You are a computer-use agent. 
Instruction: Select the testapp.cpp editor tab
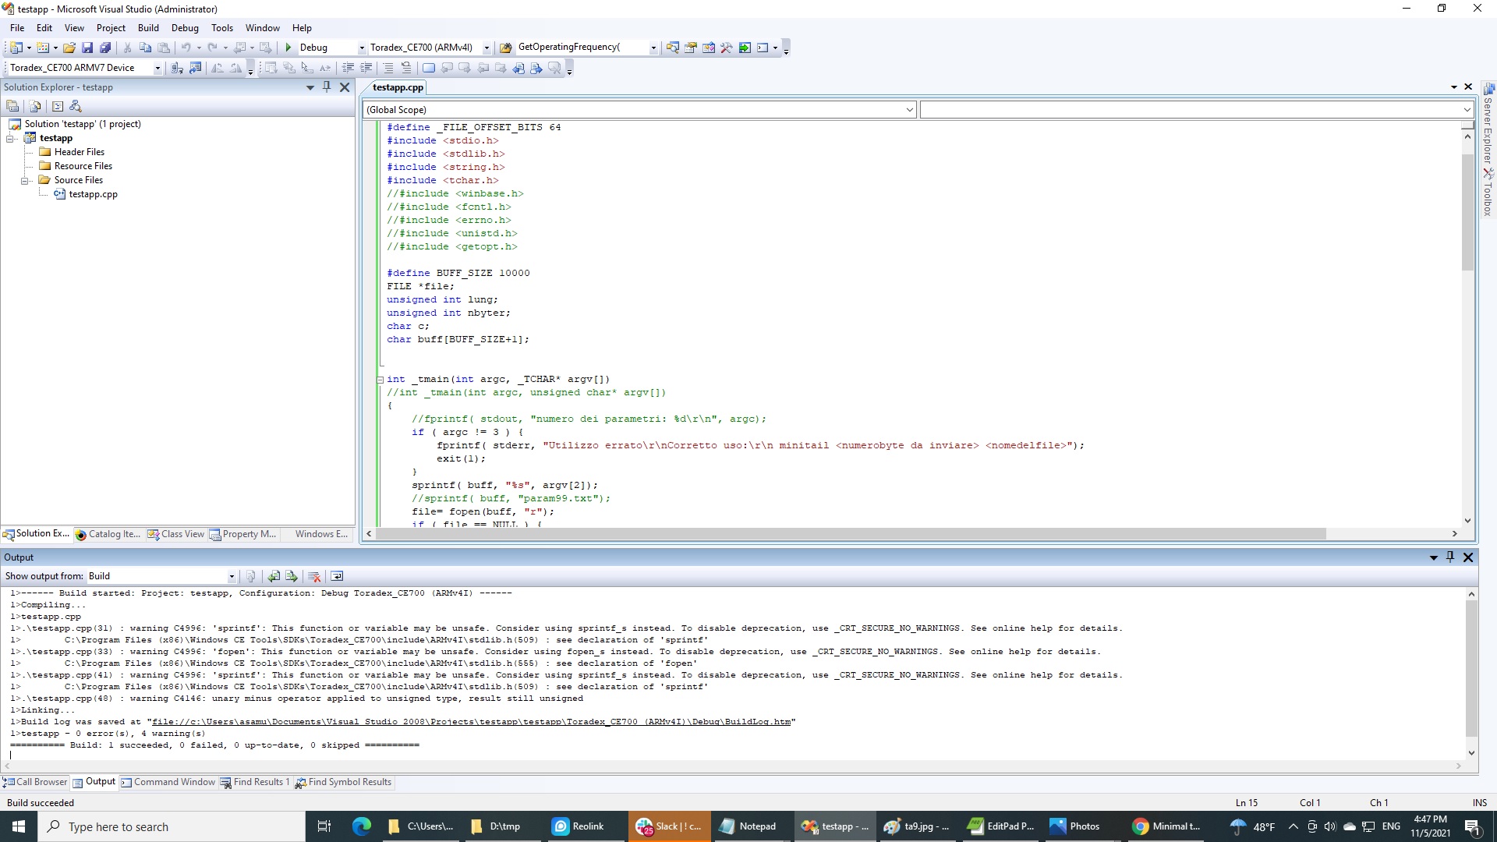click(398, 87)
